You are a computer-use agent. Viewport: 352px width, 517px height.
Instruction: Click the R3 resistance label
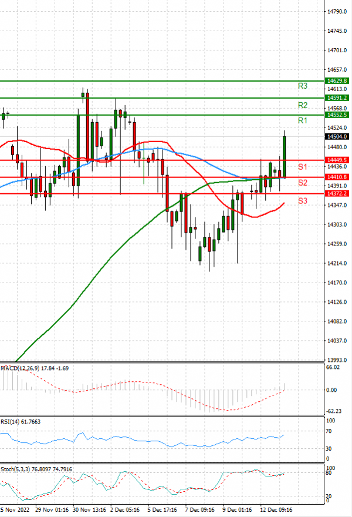tap(302, 86)
